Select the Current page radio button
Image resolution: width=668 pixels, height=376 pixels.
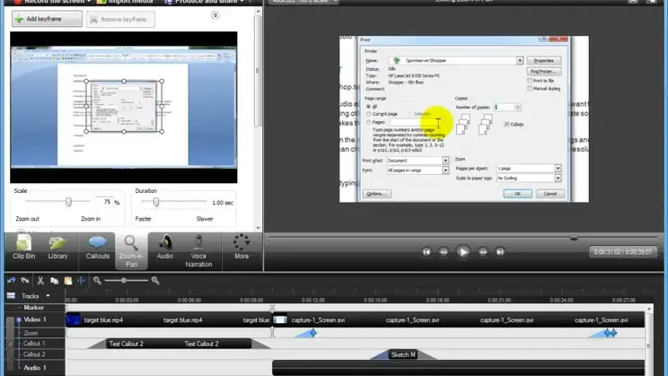368,114
